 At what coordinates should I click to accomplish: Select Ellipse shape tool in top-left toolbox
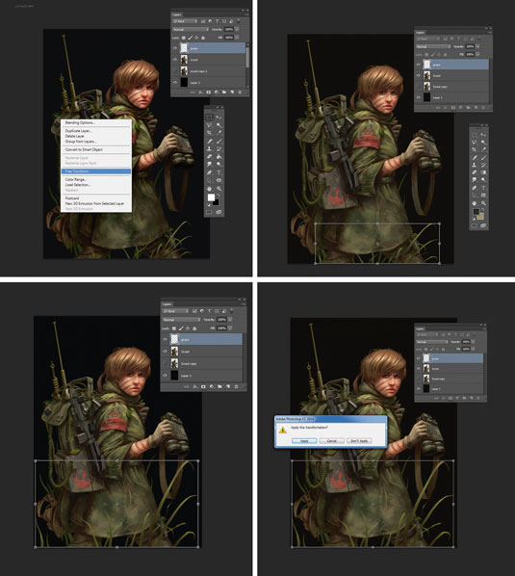(x=219, y=180)
